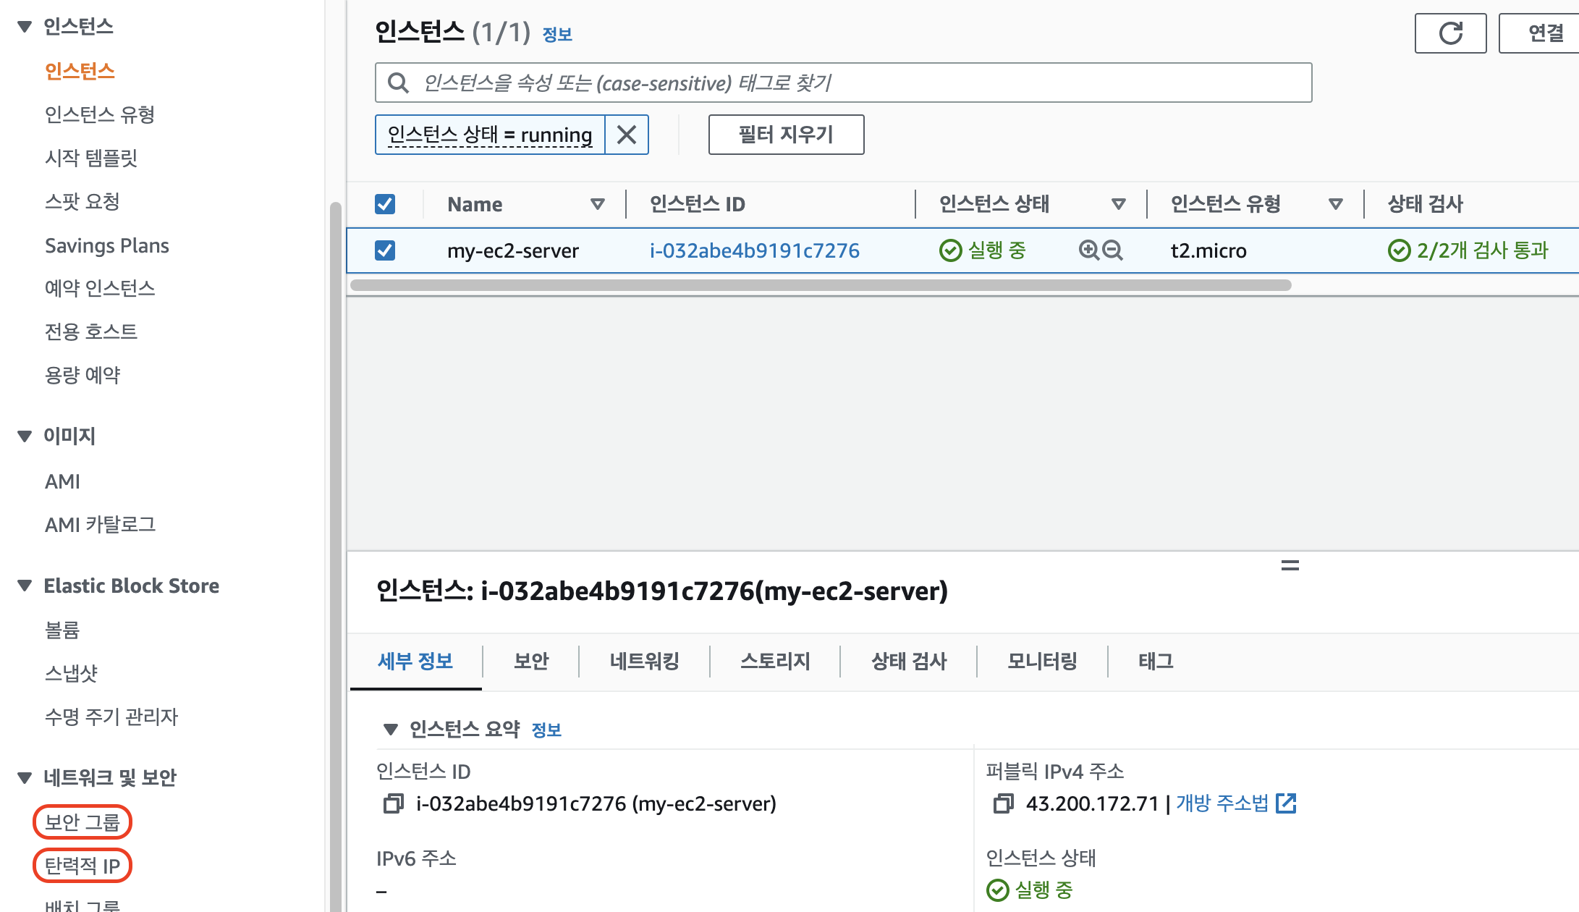
Task: Open instance link i-032abe4b9191c7276
Action: tap(754, 250)
